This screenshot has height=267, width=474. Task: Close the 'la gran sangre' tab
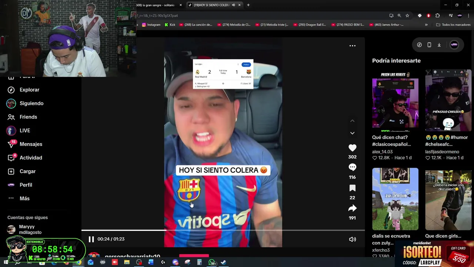(x=181, y=5)
